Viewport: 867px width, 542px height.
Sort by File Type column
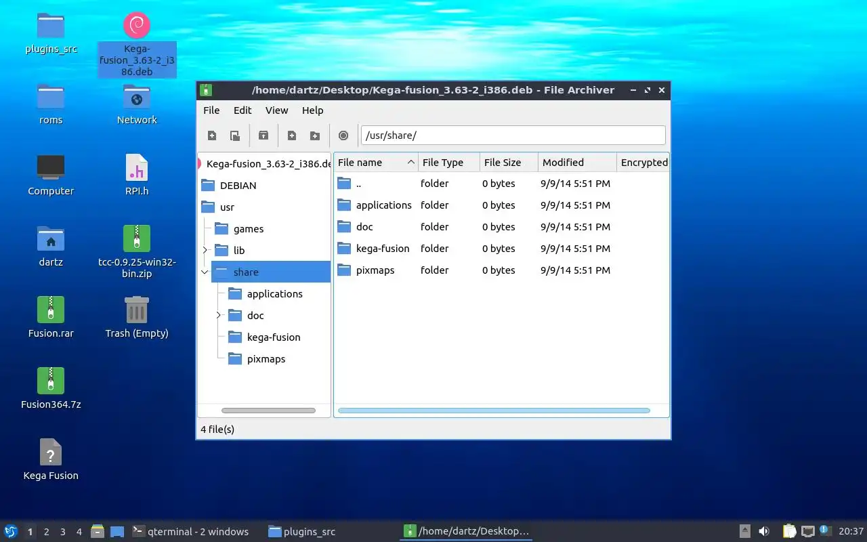(449, 163)
